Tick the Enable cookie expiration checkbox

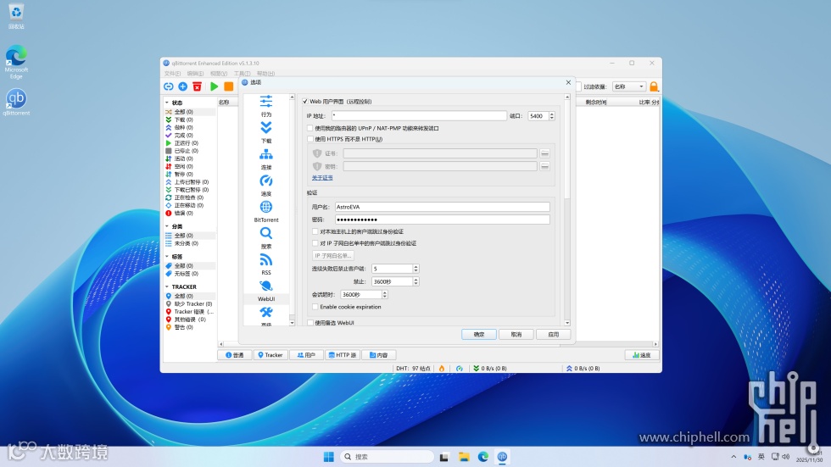pos(315,307)
